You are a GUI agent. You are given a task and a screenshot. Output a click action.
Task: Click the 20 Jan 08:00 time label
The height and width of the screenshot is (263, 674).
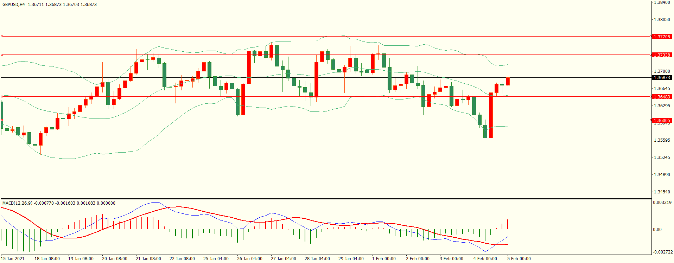tap(115, 259)
